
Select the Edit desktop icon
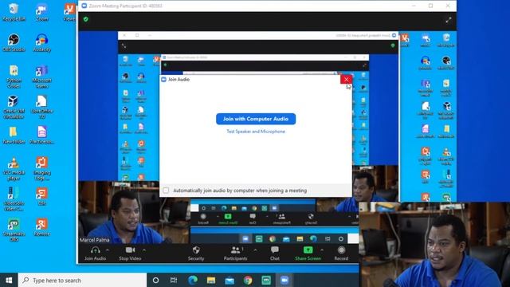pyautogui.click(x=42, y=197)
